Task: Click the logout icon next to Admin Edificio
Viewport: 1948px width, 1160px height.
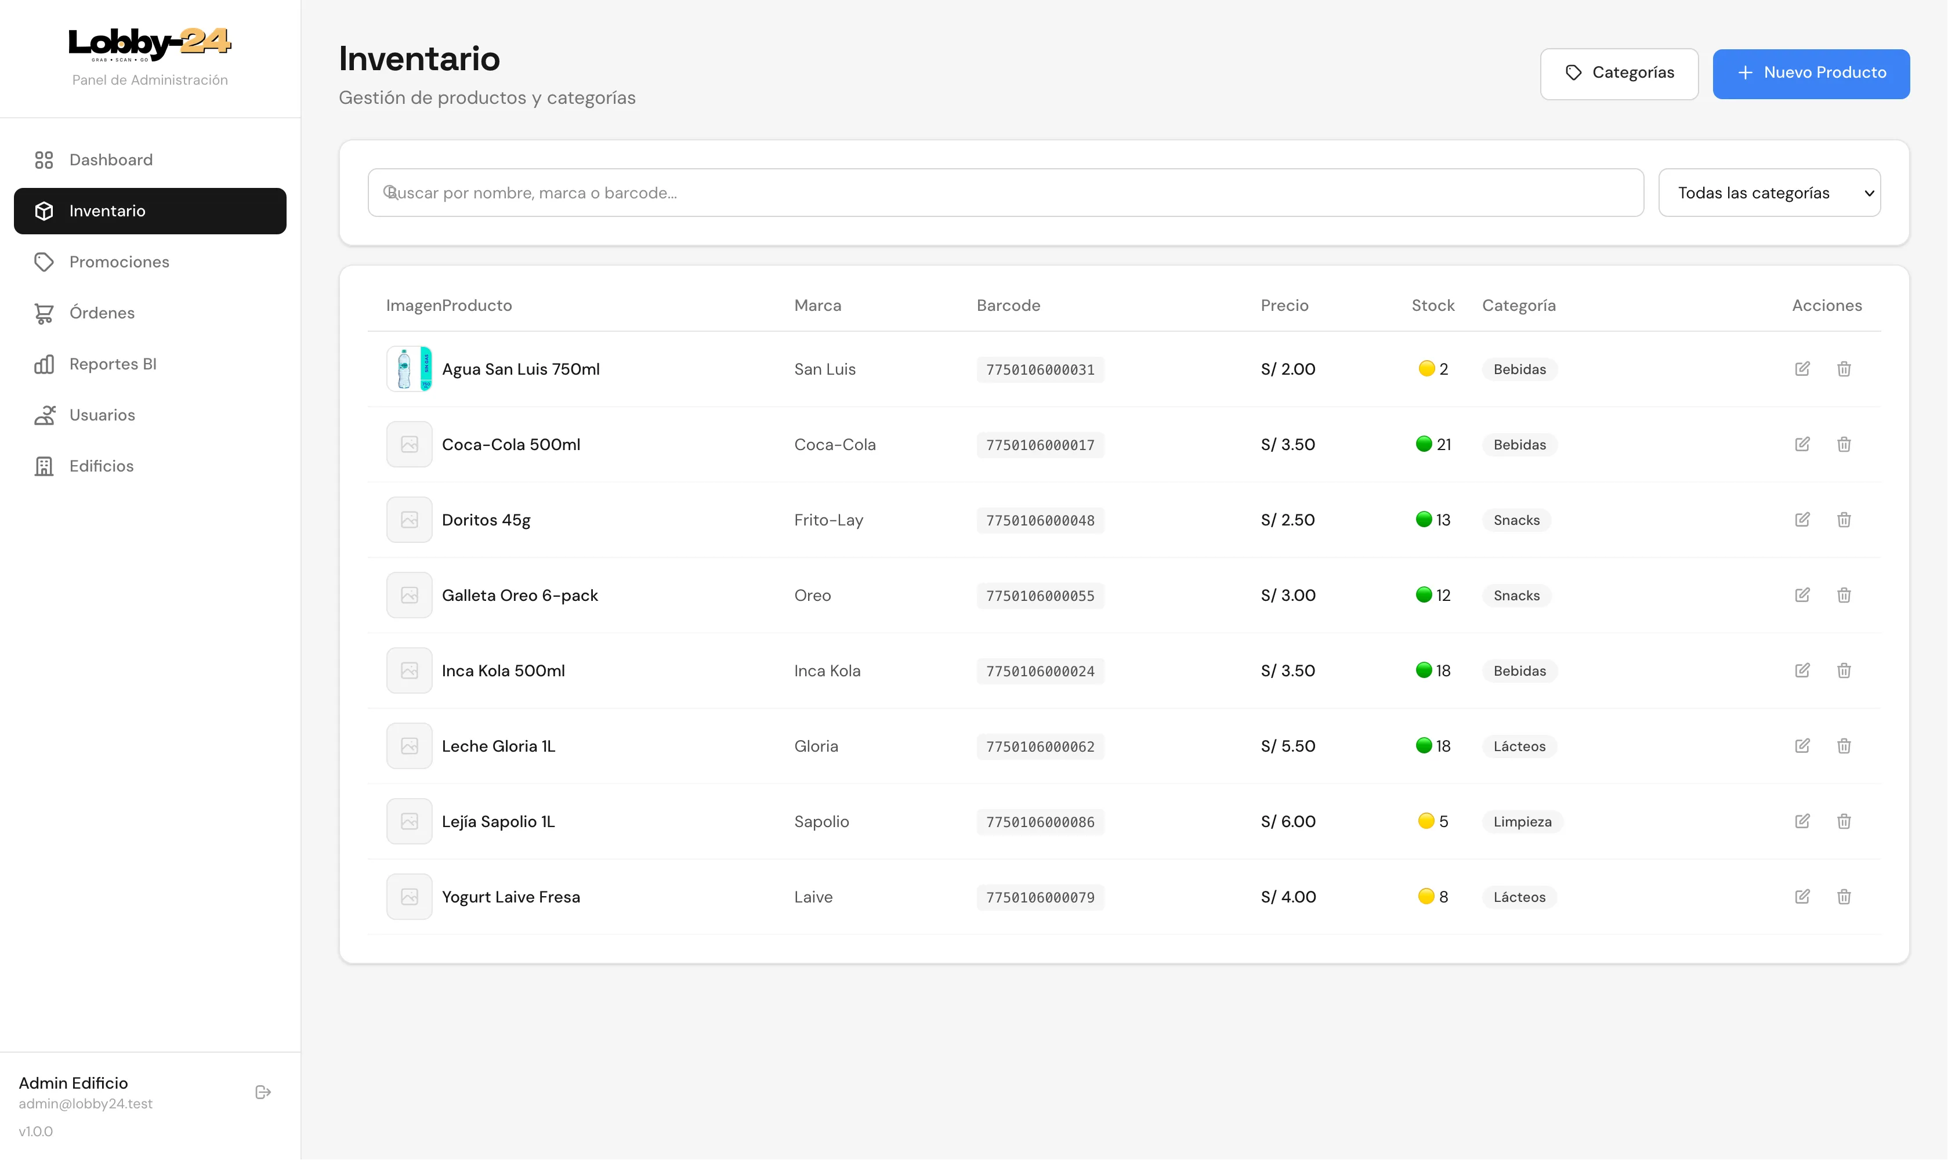Action: coord(263,1092)
